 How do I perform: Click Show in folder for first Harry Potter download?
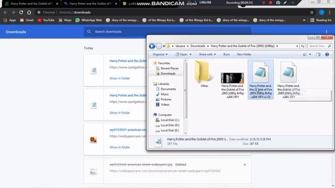tap(120, 78)
